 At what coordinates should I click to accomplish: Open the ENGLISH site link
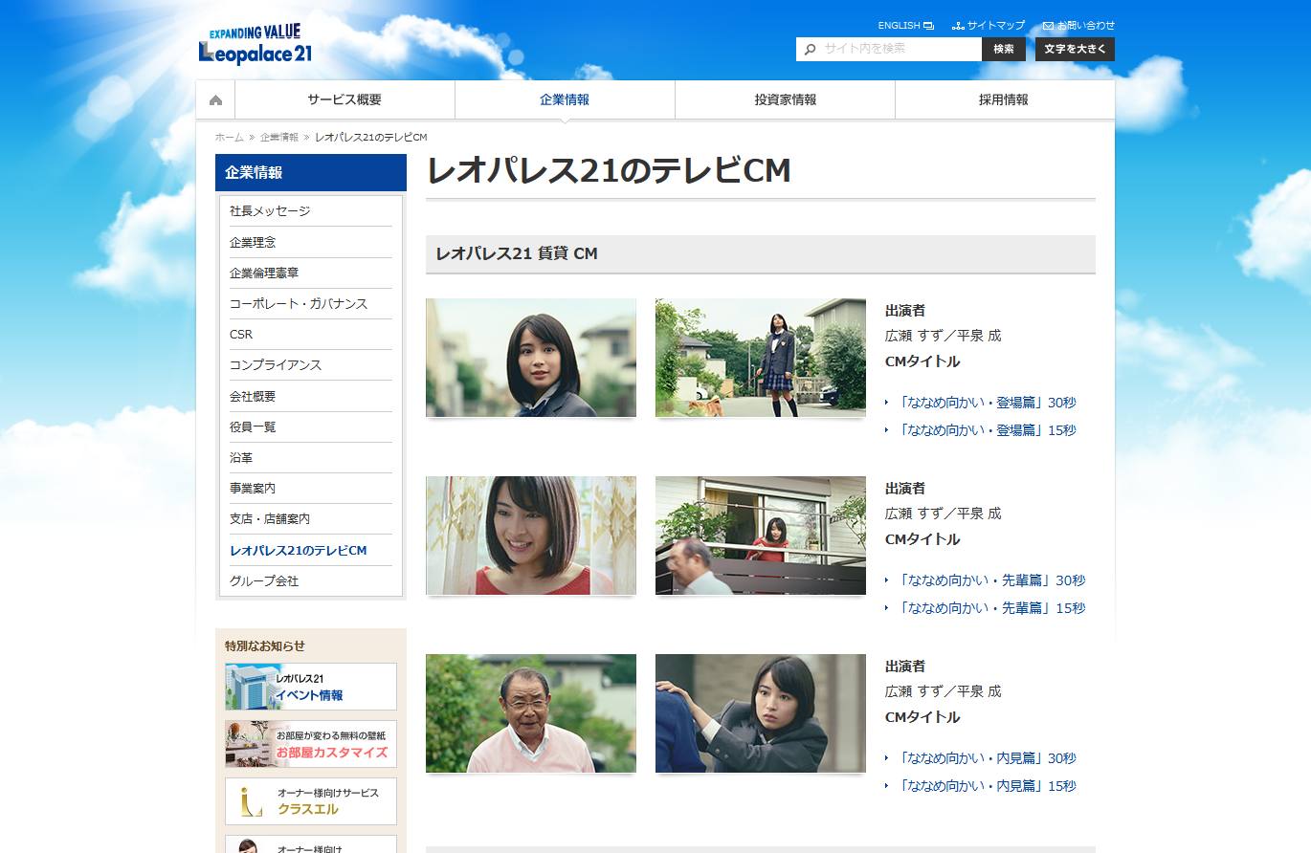(905, 26)
